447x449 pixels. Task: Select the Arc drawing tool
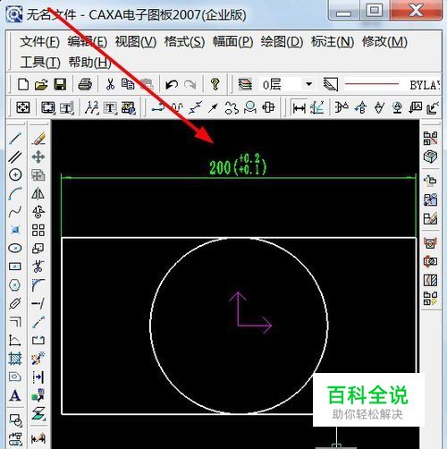(15, 193)
